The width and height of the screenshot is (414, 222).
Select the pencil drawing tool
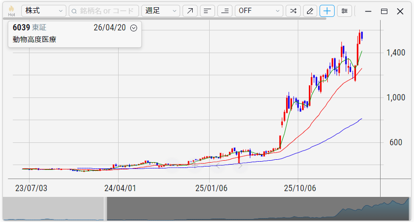click(310, 11)
